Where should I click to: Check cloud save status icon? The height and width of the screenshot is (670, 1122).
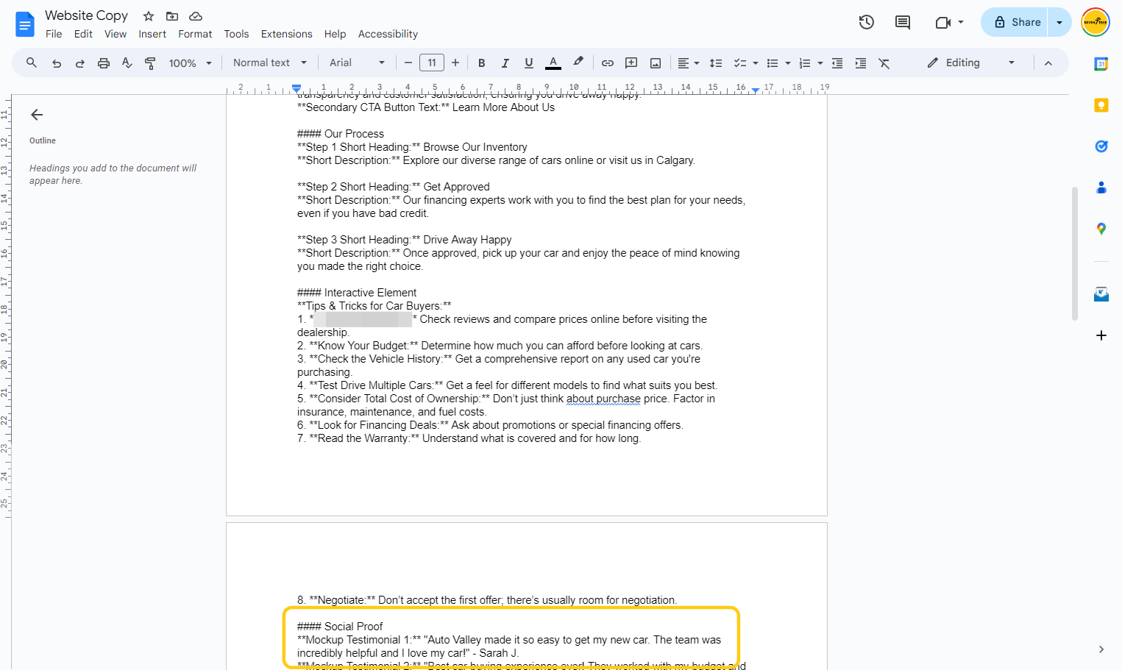196,16
